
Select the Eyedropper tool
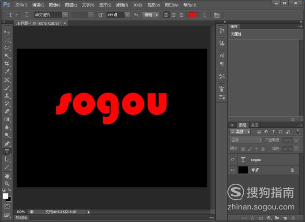pos(7,72)
